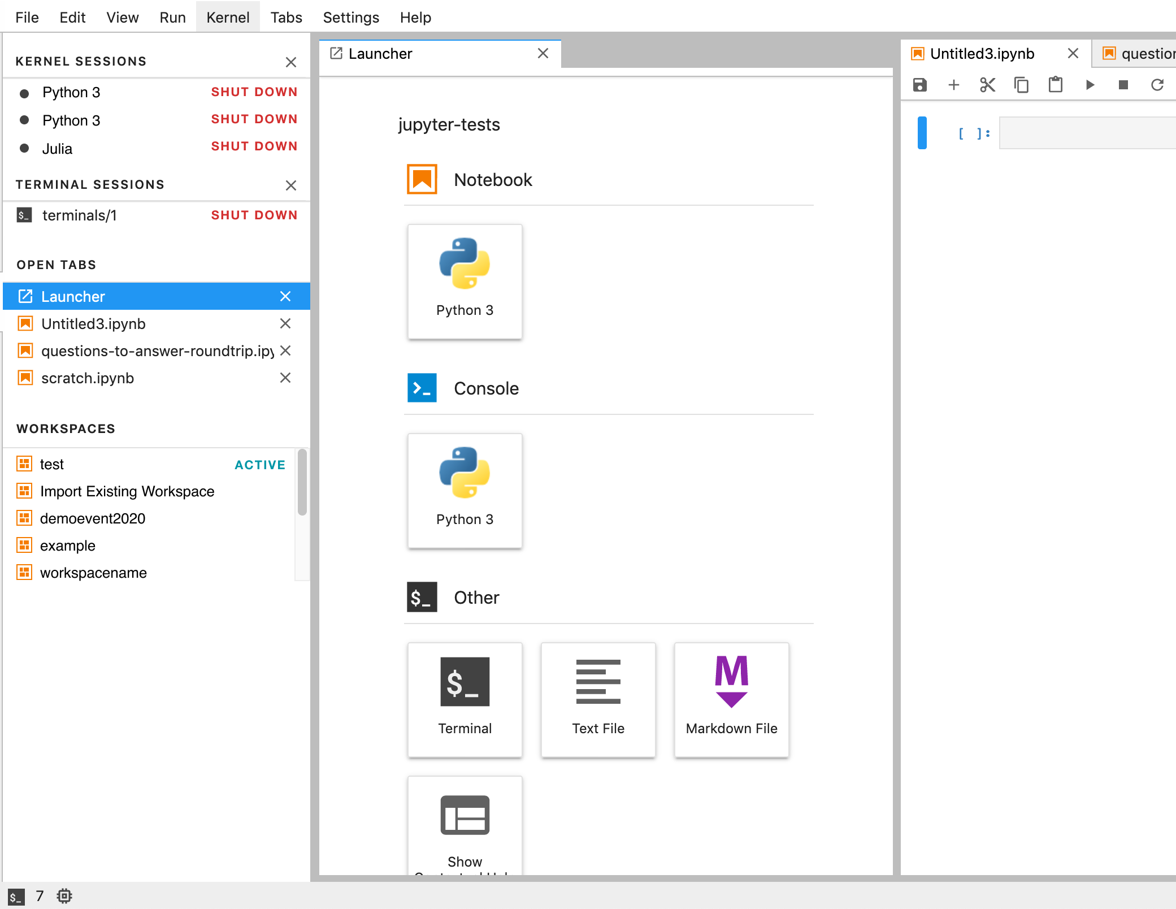
Task: Save the Untitled3 notebook
Action: 919,85
